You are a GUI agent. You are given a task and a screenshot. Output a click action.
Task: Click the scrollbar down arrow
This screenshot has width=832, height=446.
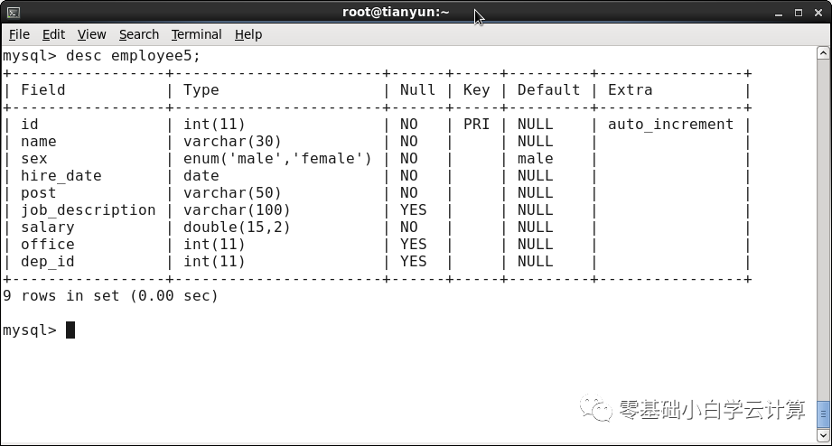(823, 435)
